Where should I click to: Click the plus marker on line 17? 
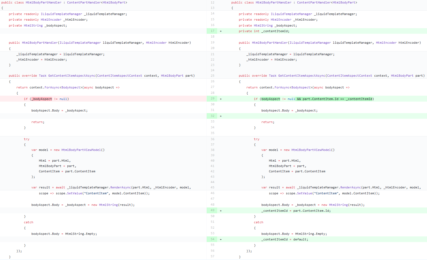click(221, 31)
